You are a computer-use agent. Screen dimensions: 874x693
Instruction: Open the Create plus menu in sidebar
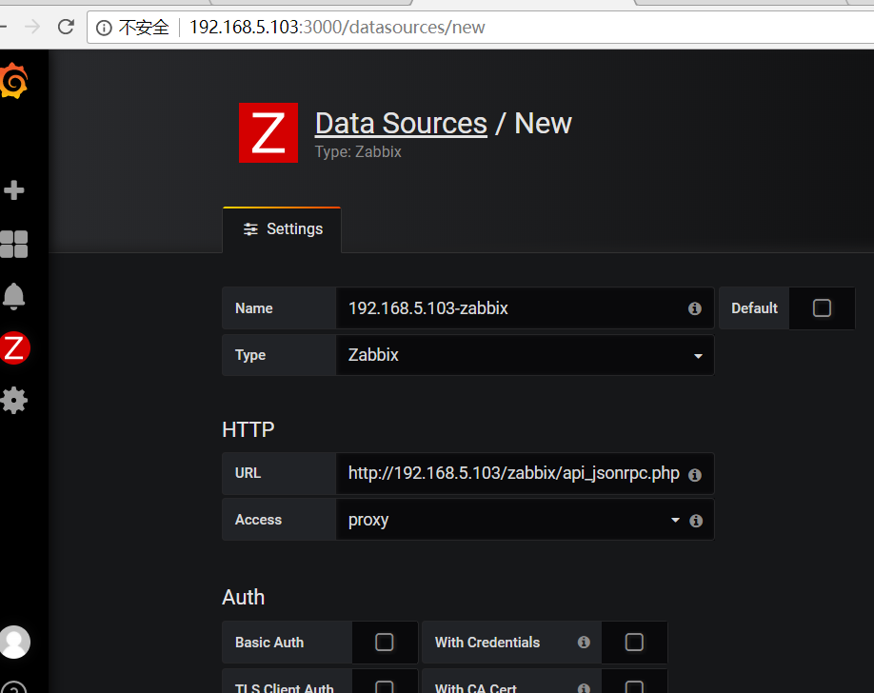coord(14,190)
